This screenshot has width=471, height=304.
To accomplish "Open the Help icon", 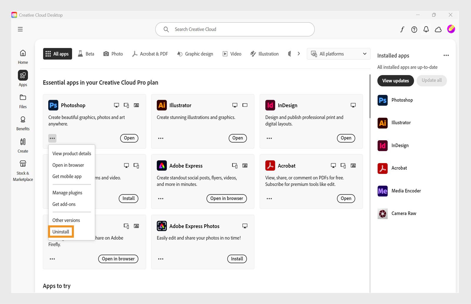I will click(x=414, y=29).
